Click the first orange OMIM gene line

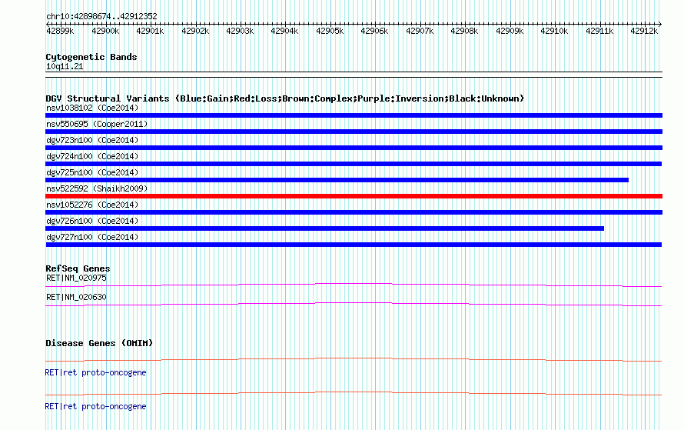[x=354, y=360]
